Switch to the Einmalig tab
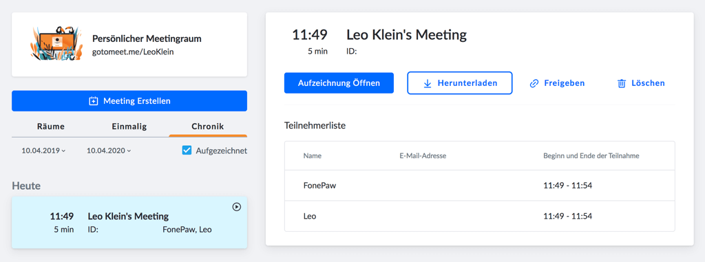The width and height of the screenshot is (705, 262). [129, 127]
